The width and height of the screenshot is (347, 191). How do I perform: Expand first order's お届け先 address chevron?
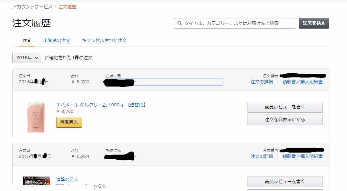[135, 82]
